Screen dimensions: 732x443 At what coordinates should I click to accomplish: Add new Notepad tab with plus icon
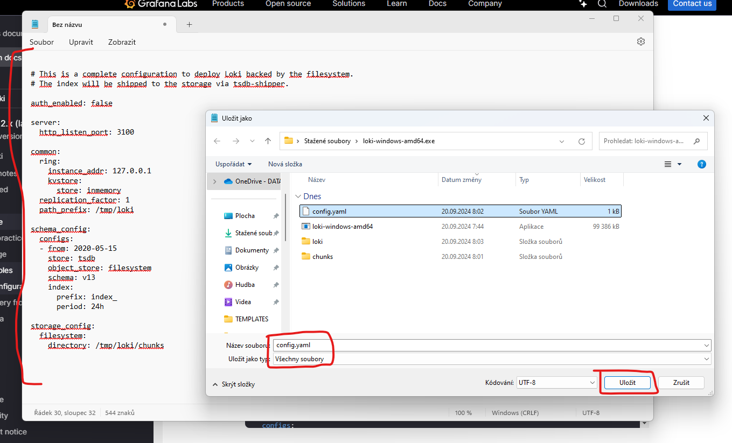point(189,25)
